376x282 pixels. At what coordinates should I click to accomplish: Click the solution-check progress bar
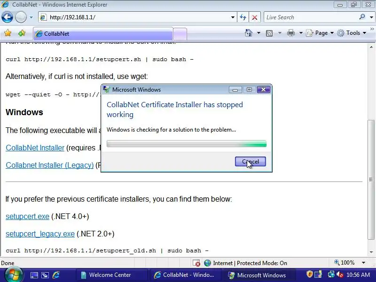187,144
